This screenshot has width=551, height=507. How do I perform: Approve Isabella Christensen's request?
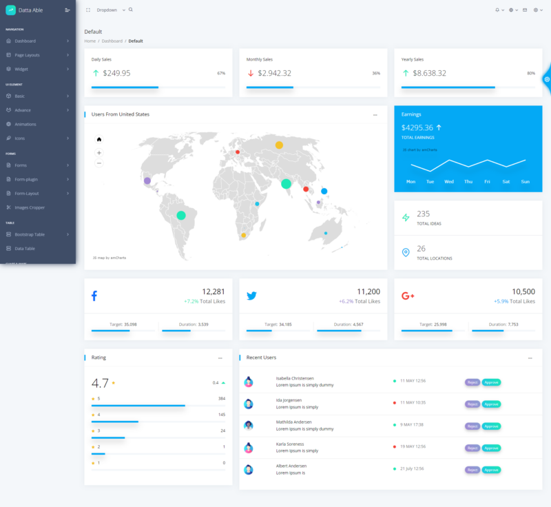coord(491,382)
